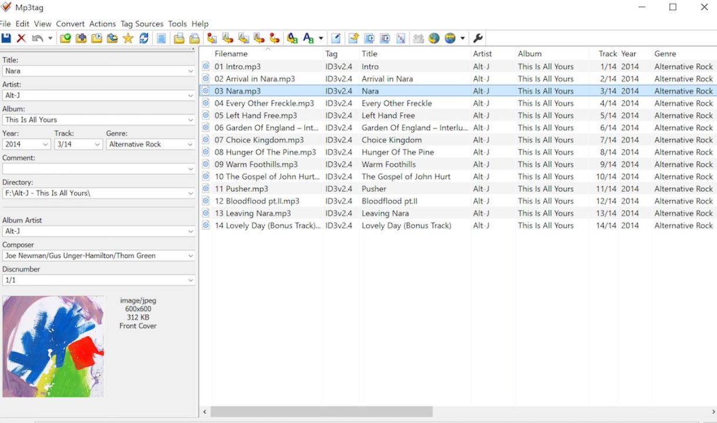The image size is (717, 423).
Task: Expand the Genre dropdown showing Alternative Rock
Action: click(x=190, y=144)
